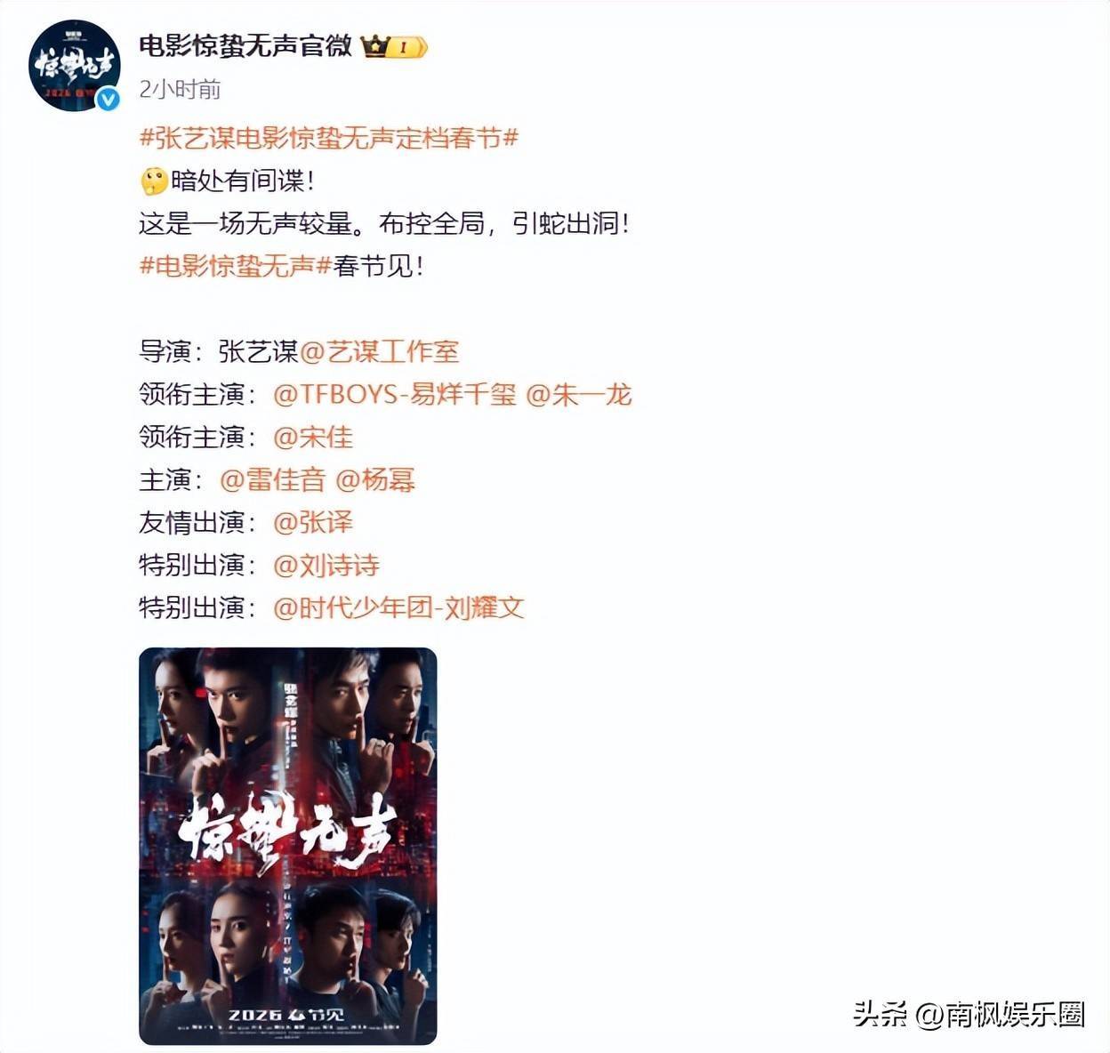
Task: Open account name 电影惊蛰无声官微
Action: coord(245,45)
